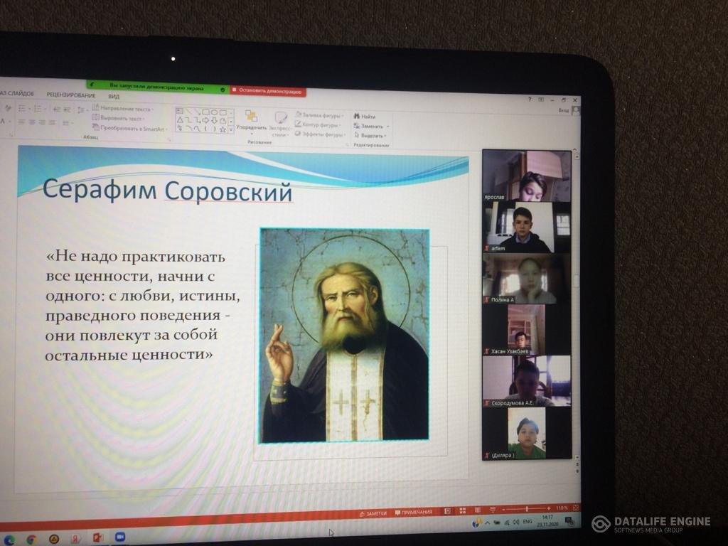Toggle the Заметки notes pane
728x546 pixels.
[373, 513]
